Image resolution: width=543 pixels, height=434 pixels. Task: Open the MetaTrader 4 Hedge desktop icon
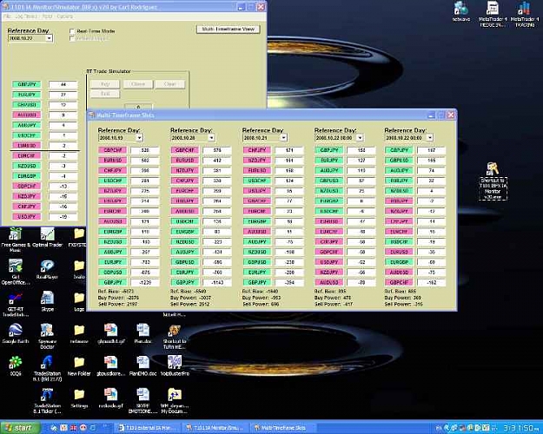[x=493, y=14]
